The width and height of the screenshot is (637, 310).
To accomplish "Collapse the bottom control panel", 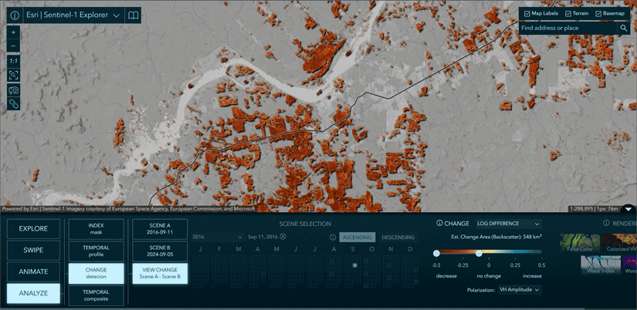I will pos(629,209).
